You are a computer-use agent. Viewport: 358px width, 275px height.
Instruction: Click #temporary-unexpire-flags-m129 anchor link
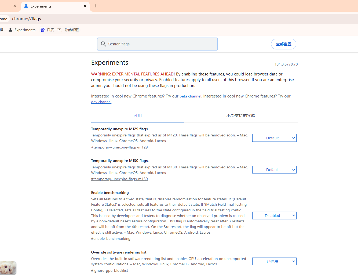click(x=119, y=147)
